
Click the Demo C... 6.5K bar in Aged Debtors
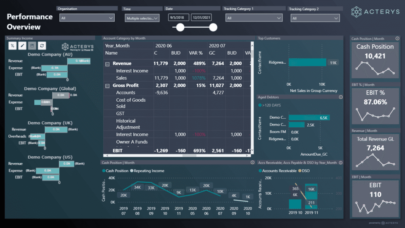(309, 118)
